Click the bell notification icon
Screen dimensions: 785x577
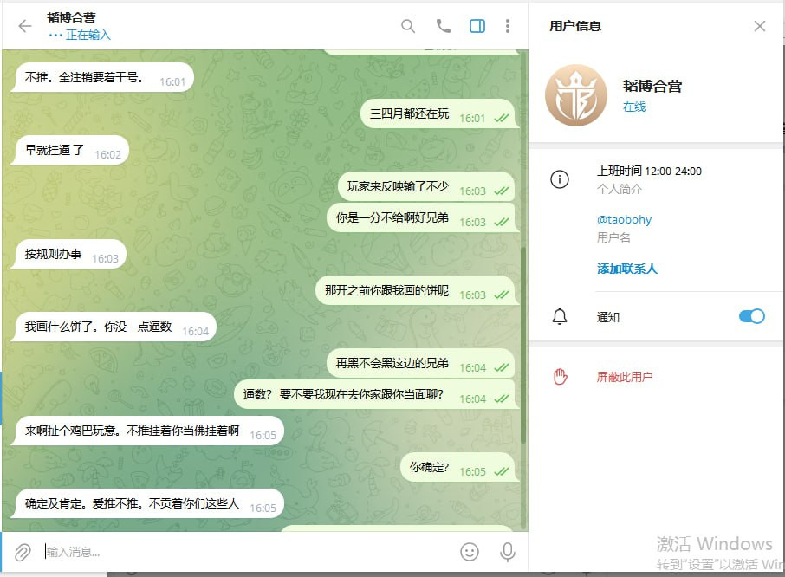(x=560, y=316)
